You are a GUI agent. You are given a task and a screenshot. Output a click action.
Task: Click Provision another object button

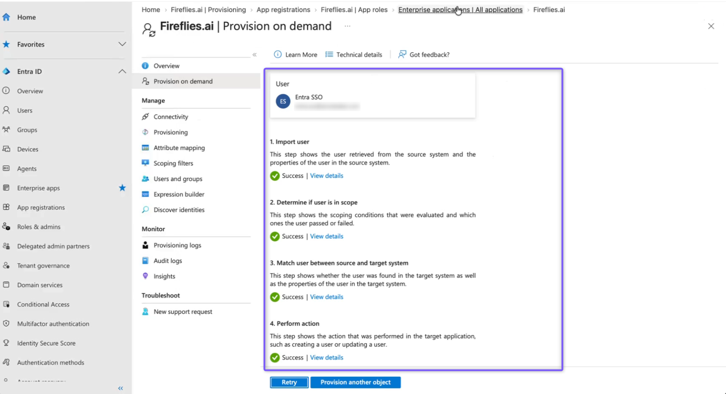pyautogui.click(x=355, y=382)
